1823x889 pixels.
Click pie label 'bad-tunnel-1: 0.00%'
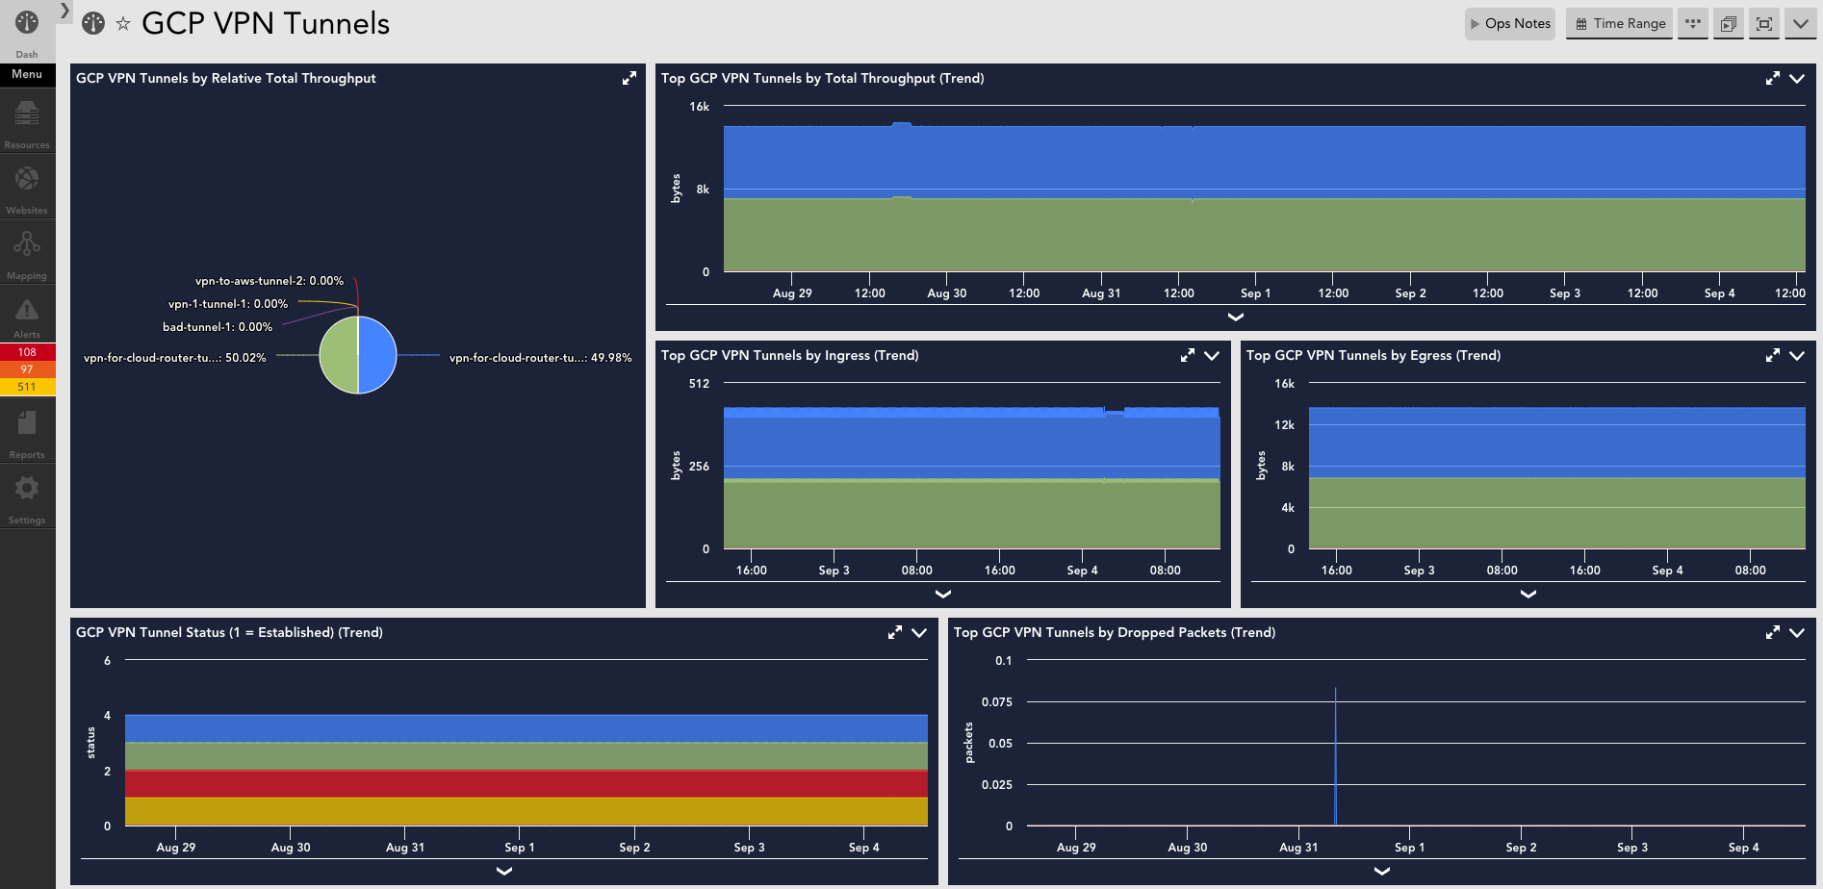coord(218,327)
